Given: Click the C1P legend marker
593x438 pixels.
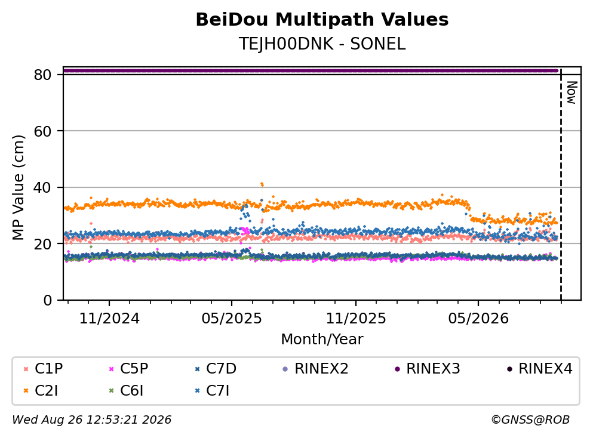Looking at the screenshot, I should click(x=26, y=369).
